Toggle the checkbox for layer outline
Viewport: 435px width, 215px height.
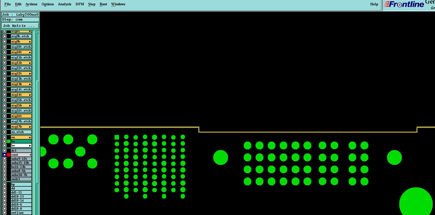click(5, 213)
